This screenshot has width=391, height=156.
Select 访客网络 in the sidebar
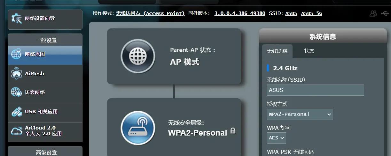point(45,93)
